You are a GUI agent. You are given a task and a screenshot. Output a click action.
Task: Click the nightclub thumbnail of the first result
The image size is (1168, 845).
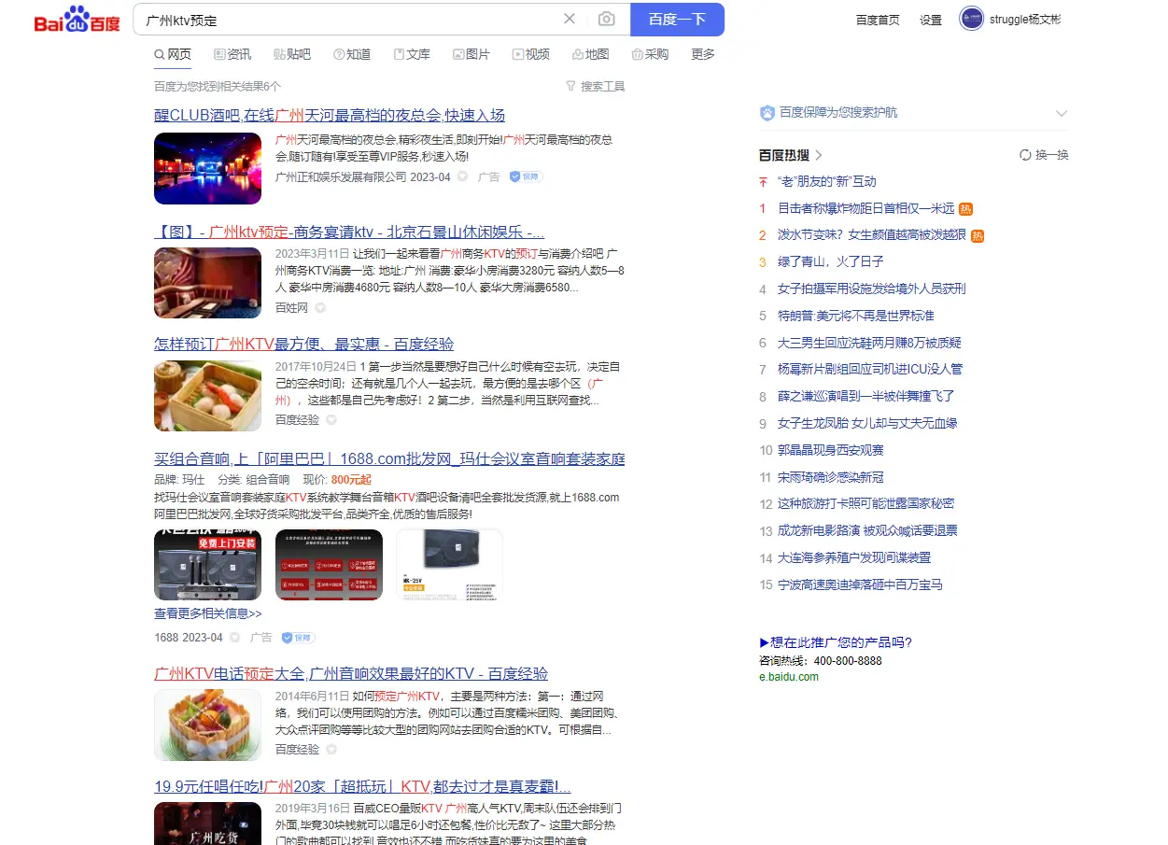[x=207, y=168]
